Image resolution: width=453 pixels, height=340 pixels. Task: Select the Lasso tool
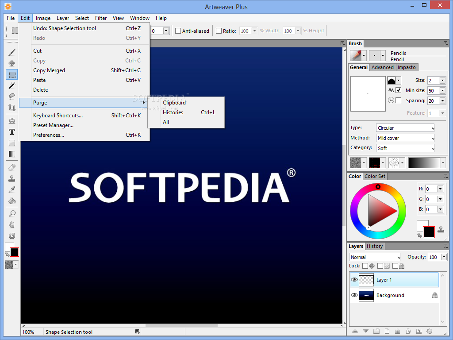tap(12, 97)
